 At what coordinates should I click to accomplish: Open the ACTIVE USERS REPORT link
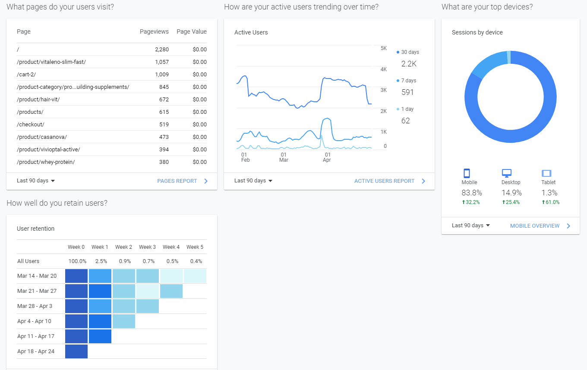click(384, 181)
